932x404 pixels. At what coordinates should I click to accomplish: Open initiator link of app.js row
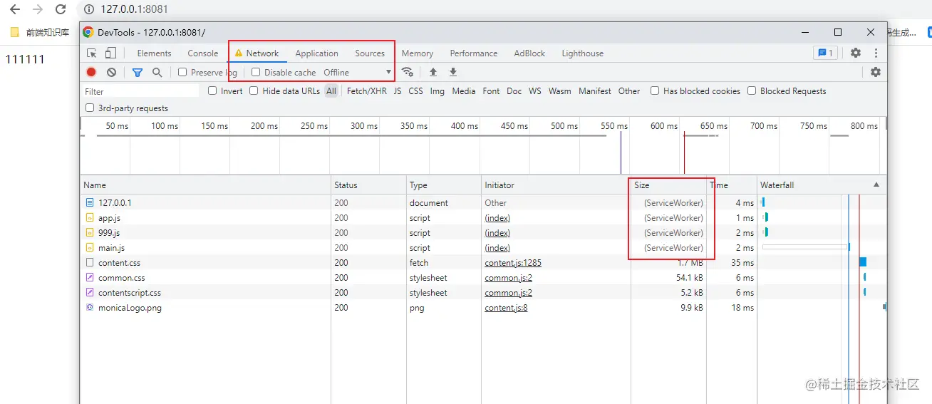click(497, 218)
